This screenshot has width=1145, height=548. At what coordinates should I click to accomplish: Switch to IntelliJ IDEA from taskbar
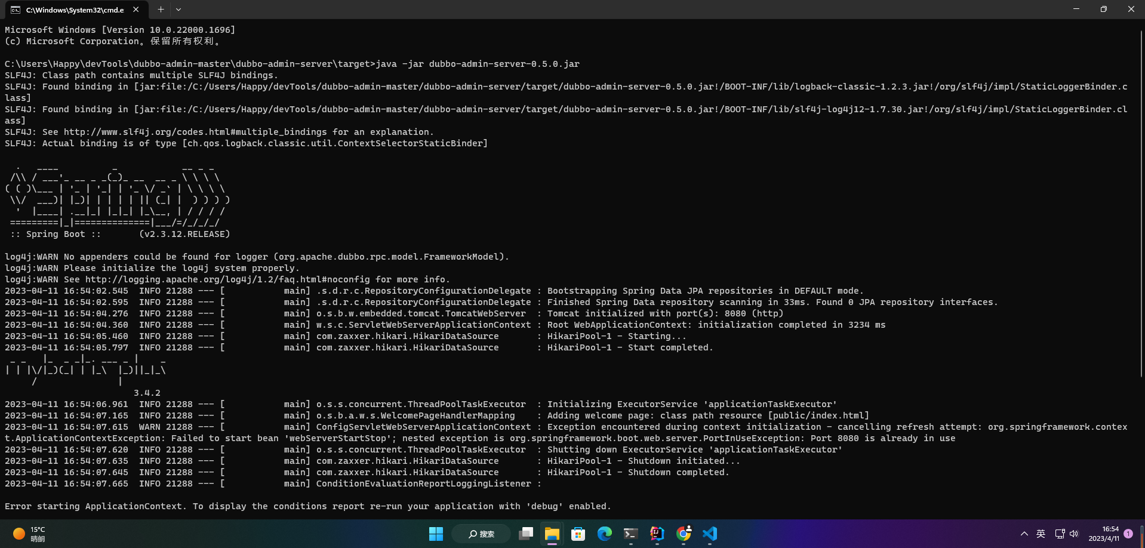(657, 534)
